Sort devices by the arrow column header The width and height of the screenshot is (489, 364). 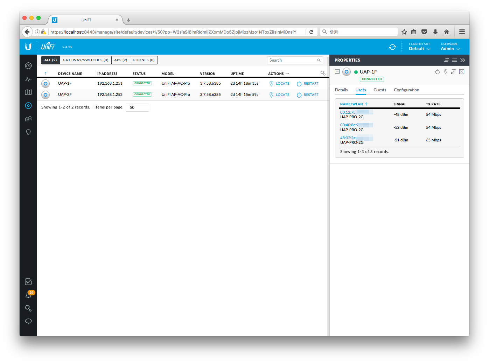[46, 73]
